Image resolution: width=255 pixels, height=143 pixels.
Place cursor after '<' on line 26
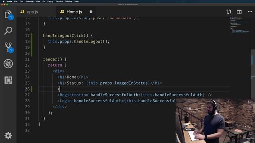60,89
